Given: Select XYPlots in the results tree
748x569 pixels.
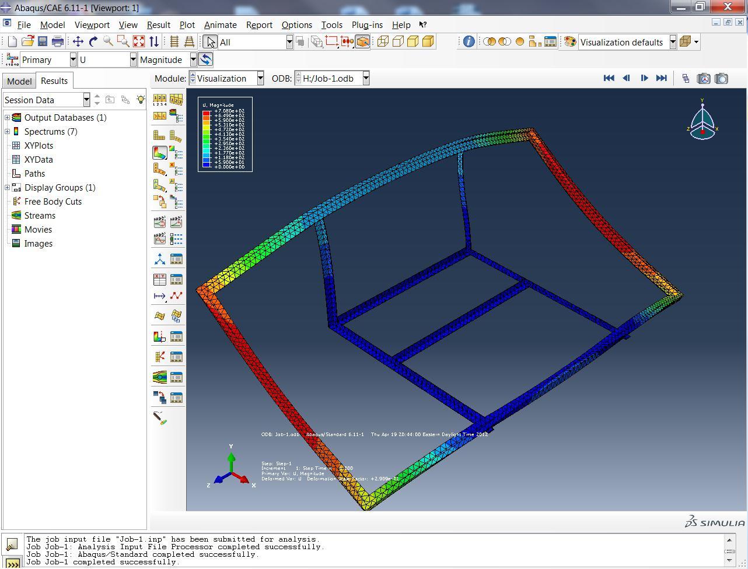Looking at the screenshot, I should tap(39, 146).
